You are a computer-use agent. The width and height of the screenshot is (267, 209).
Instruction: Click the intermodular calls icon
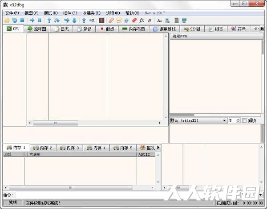(167, 20)
